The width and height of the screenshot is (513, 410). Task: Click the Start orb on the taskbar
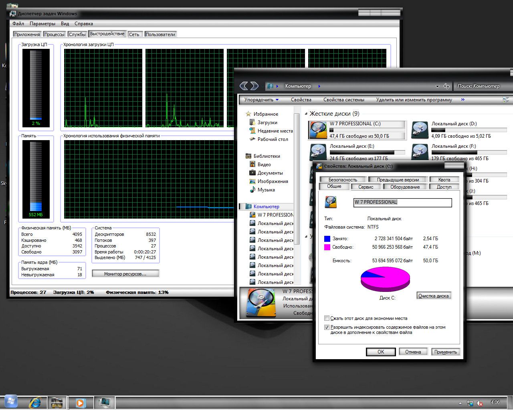[11, 402]
